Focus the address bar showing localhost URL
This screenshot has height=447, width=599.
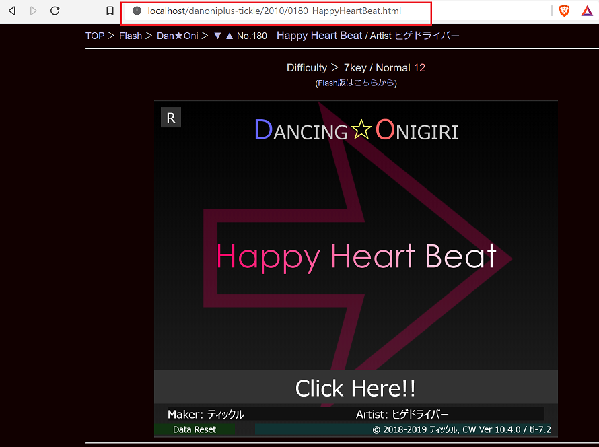tap(276, 13)
